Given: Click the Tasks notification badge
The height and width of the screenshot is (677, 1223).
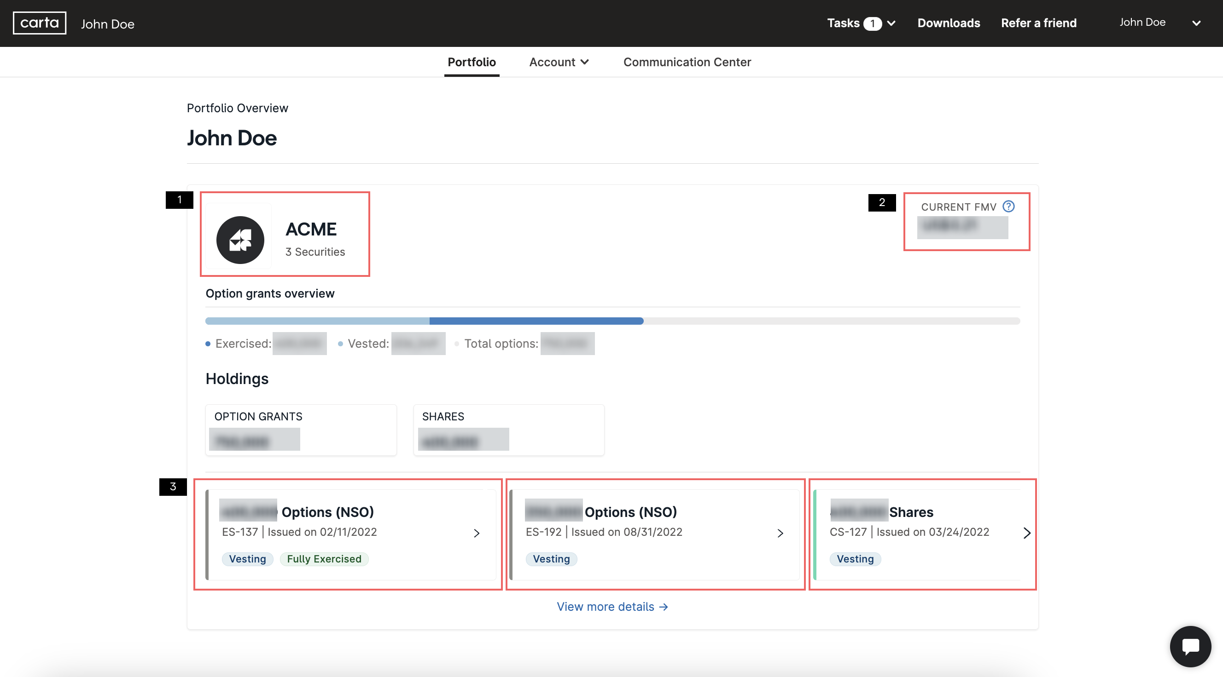Looking at the screenshot, I should click(872, 23).
